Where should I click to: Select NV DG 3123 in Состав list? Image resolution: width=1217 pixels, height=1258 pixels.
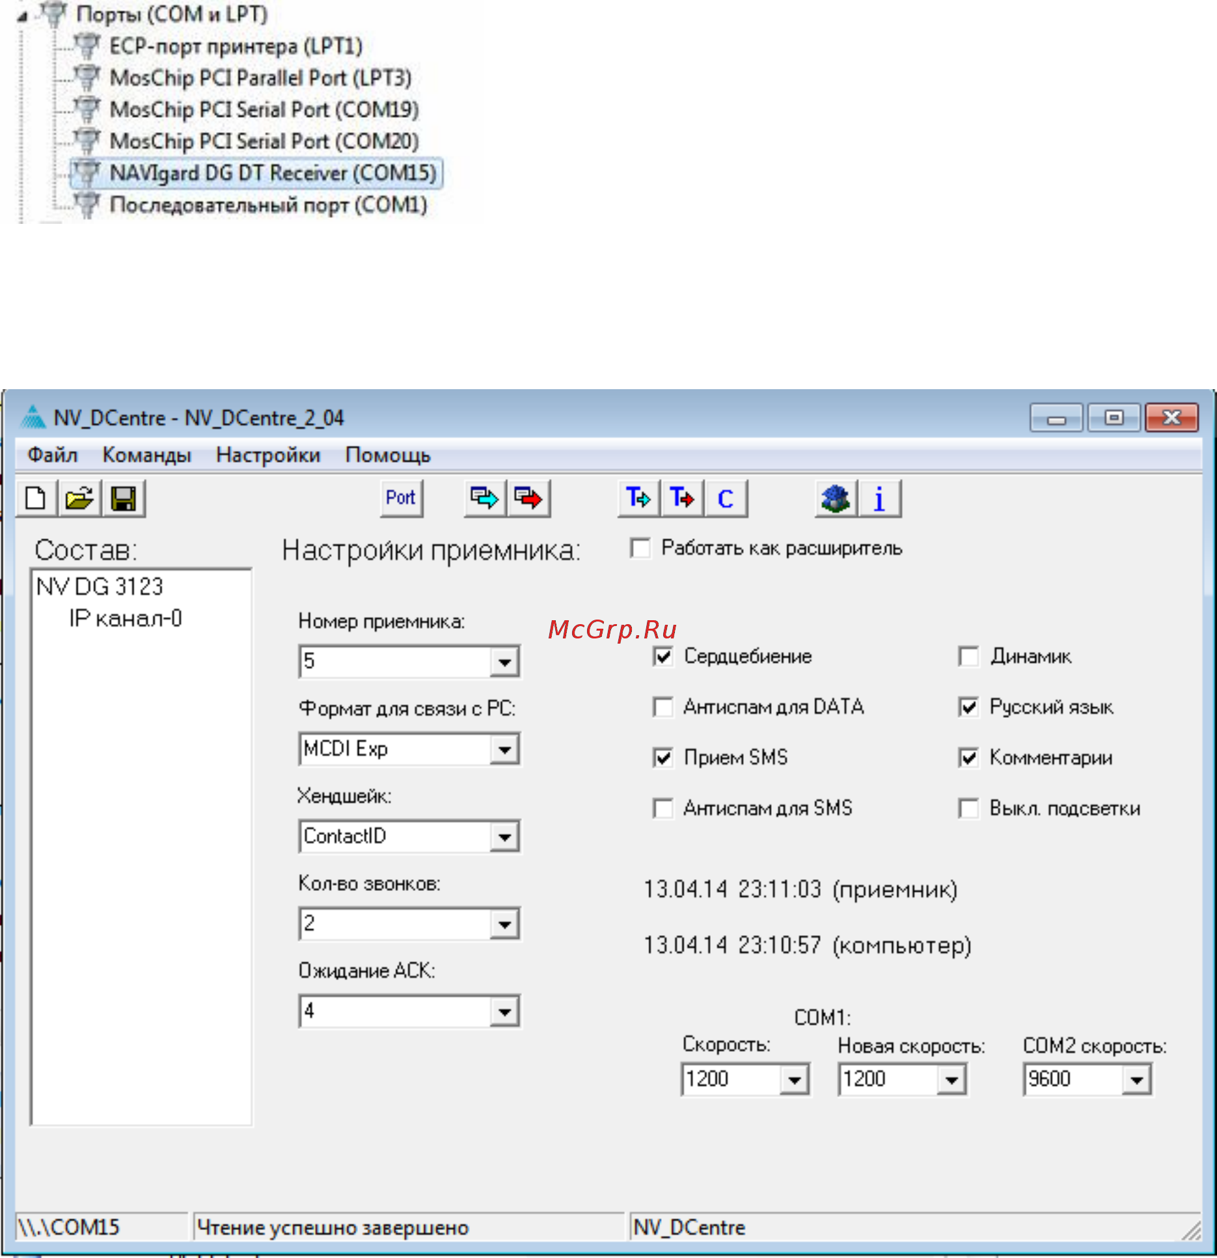click(x=100, y=586)
